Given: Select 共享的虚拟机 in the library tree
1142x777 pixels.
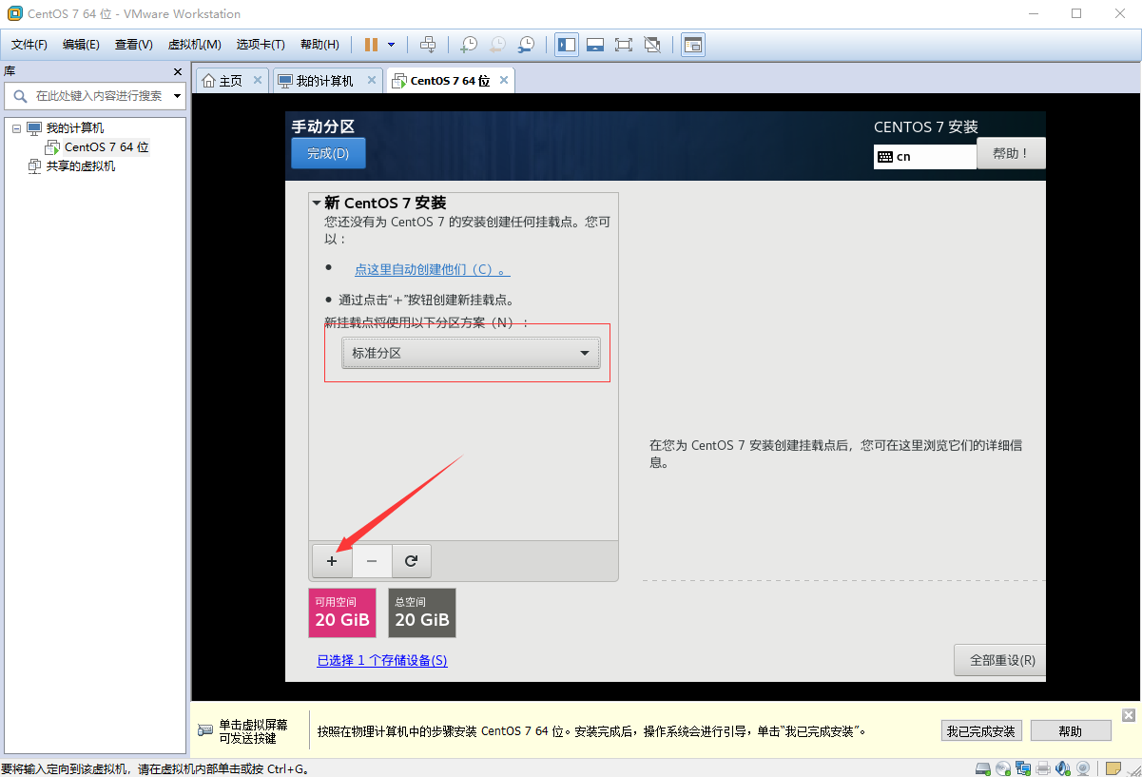Looking at the screenshot, I should (81, 166).
